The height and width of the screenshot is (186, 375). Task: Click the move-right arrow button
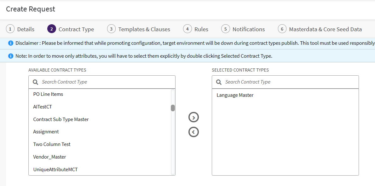193,117
